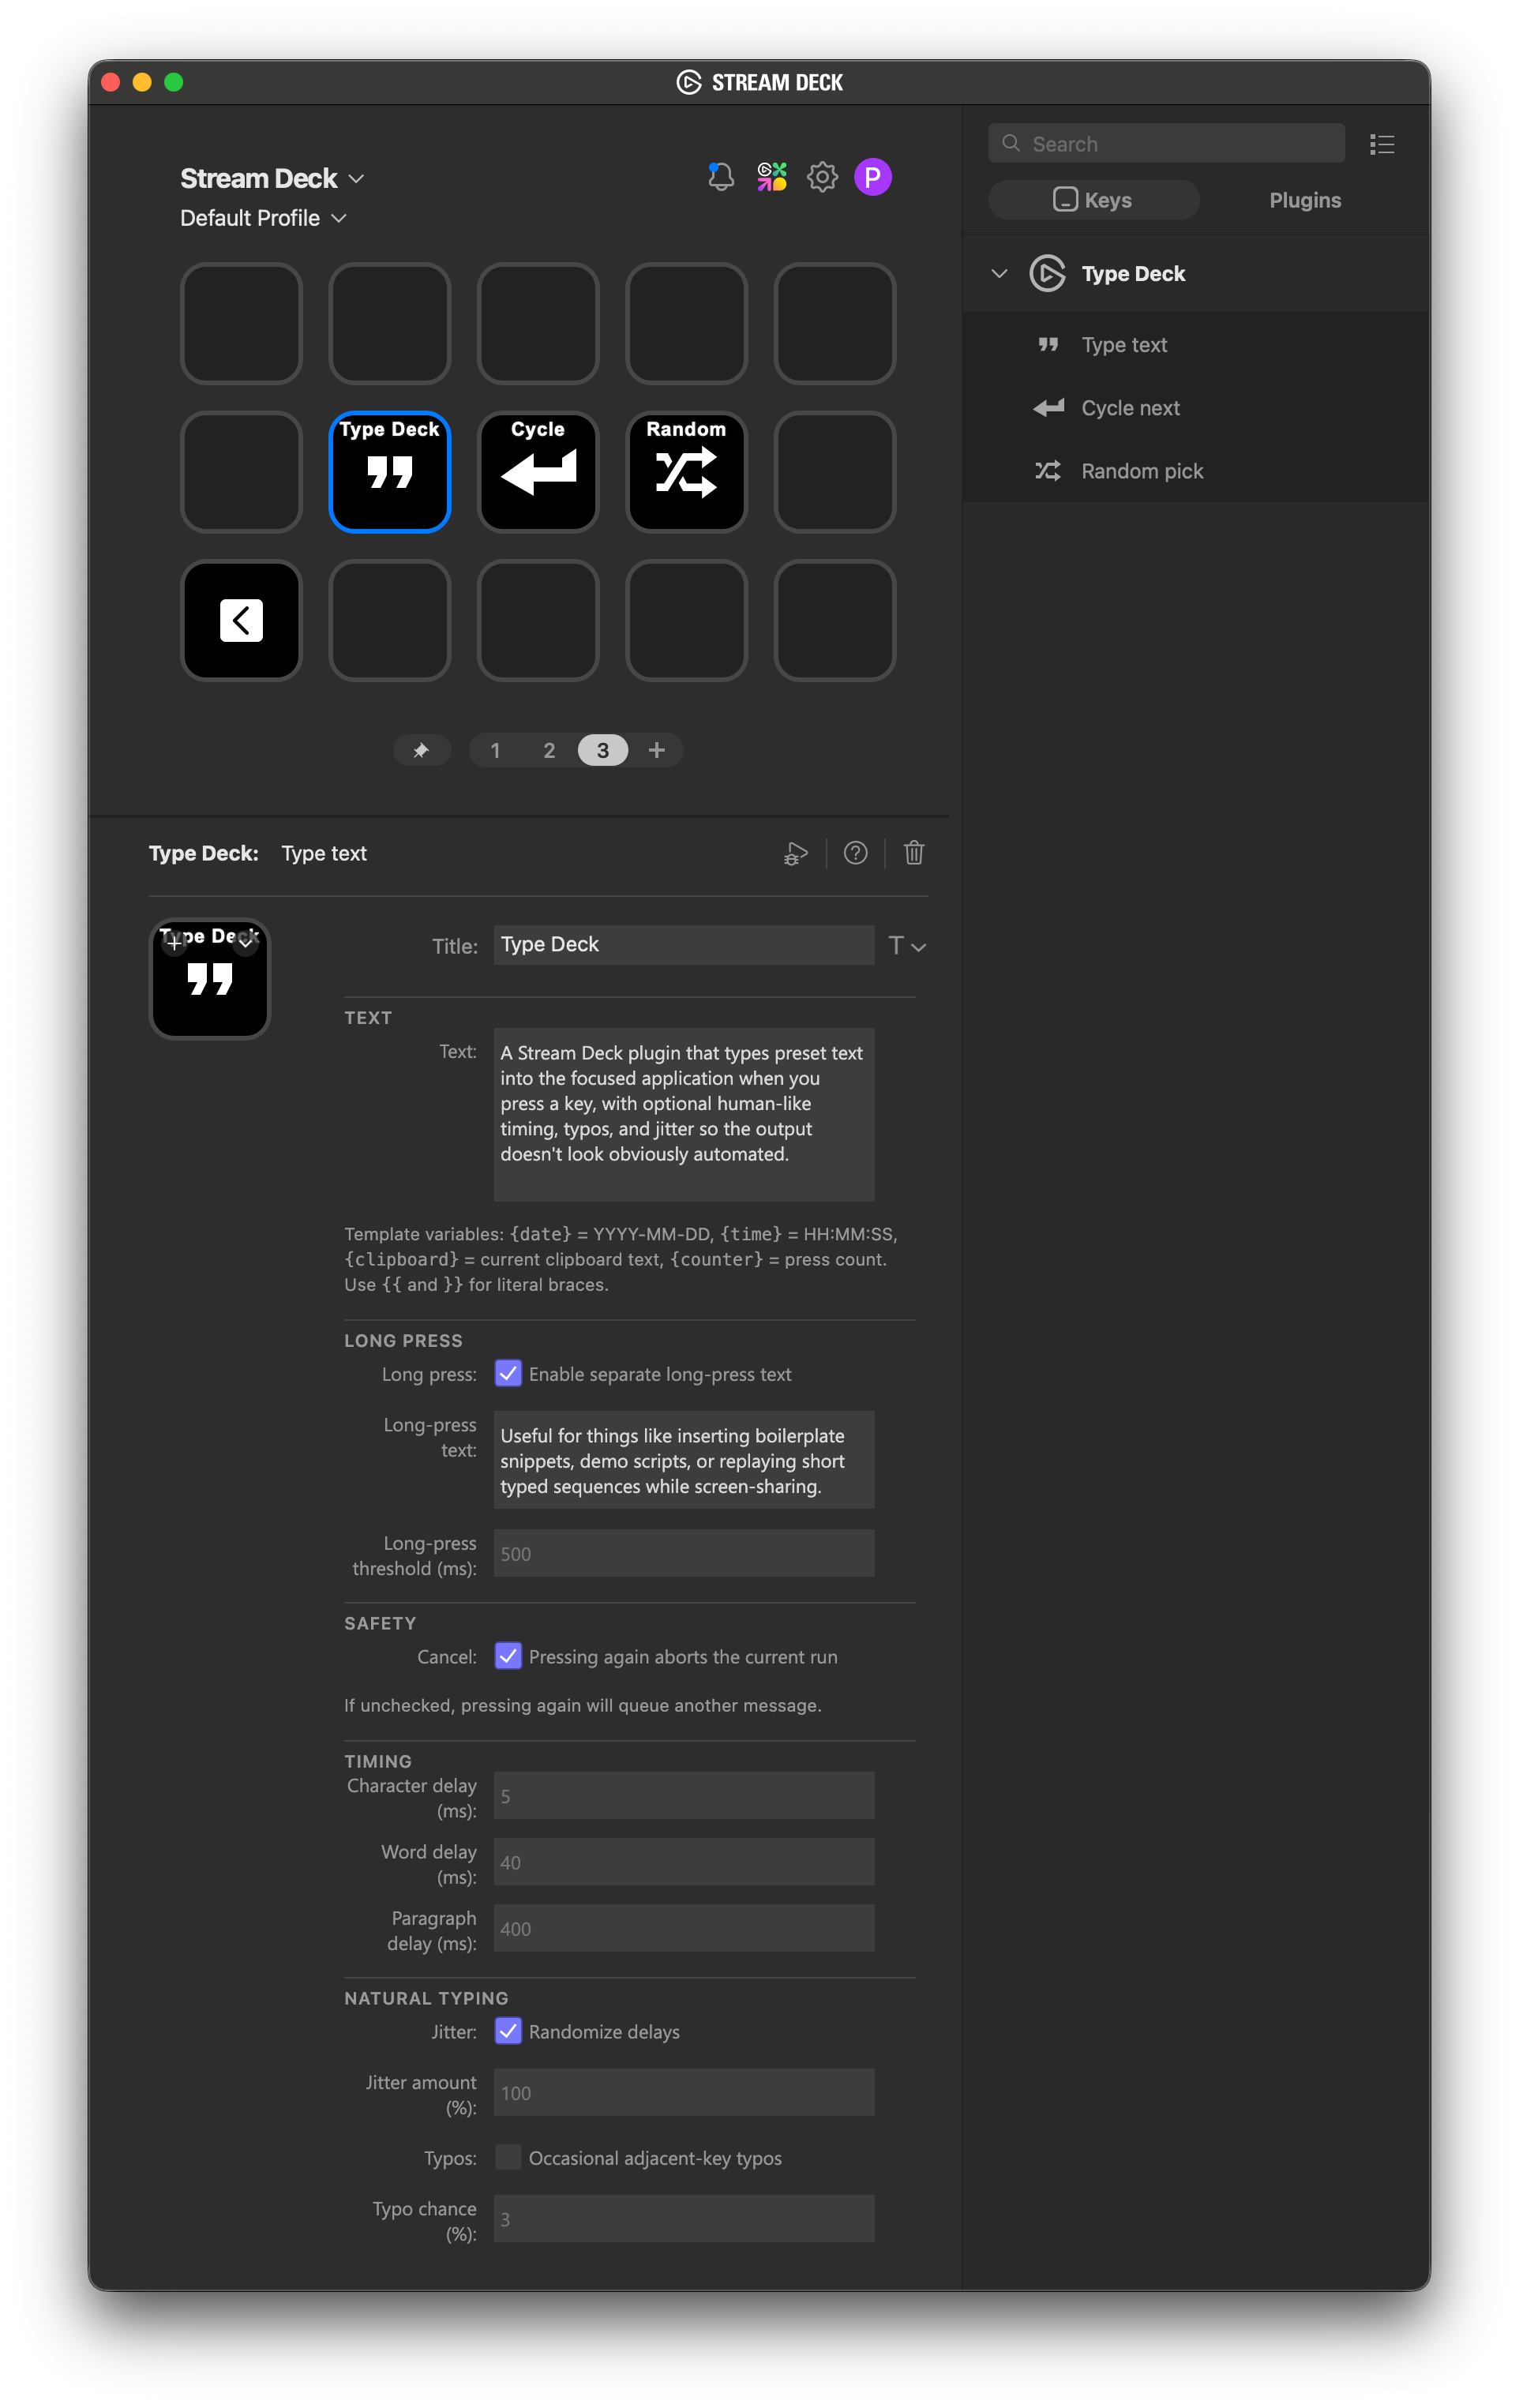Open the title font T dropdown

907,946
